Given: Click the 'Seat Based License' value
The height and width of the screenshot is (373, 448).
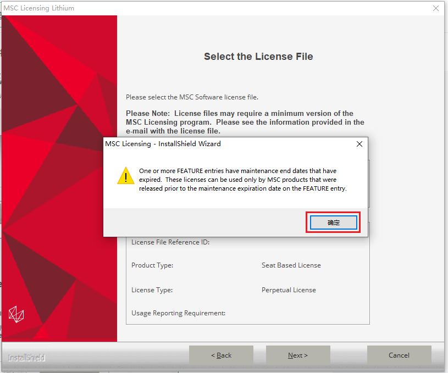Looking at the screenshot, I should click(291, 265).
